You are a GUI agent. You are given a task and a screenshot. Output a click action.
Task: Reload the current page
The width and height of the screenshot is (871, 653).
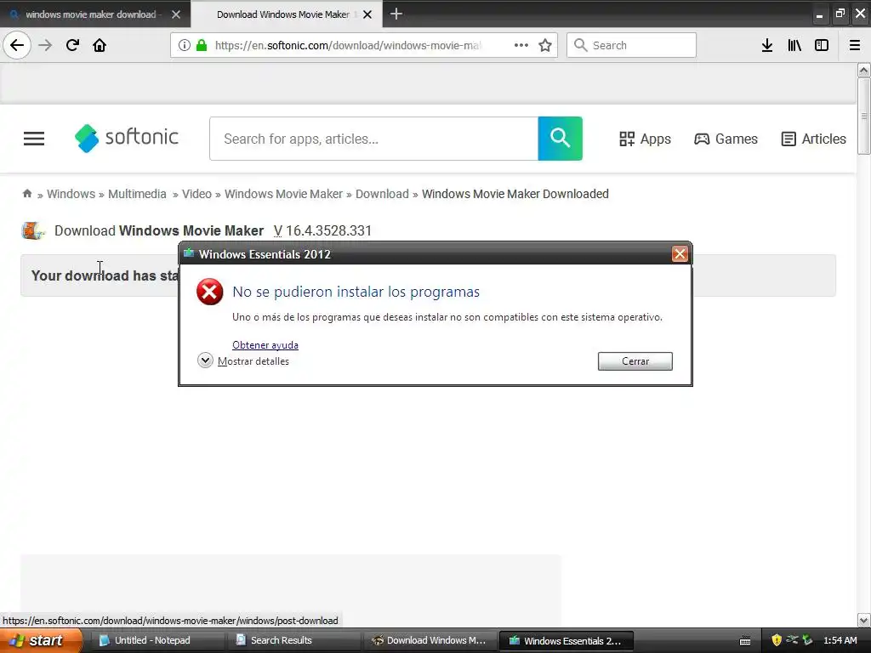[72, 45]
